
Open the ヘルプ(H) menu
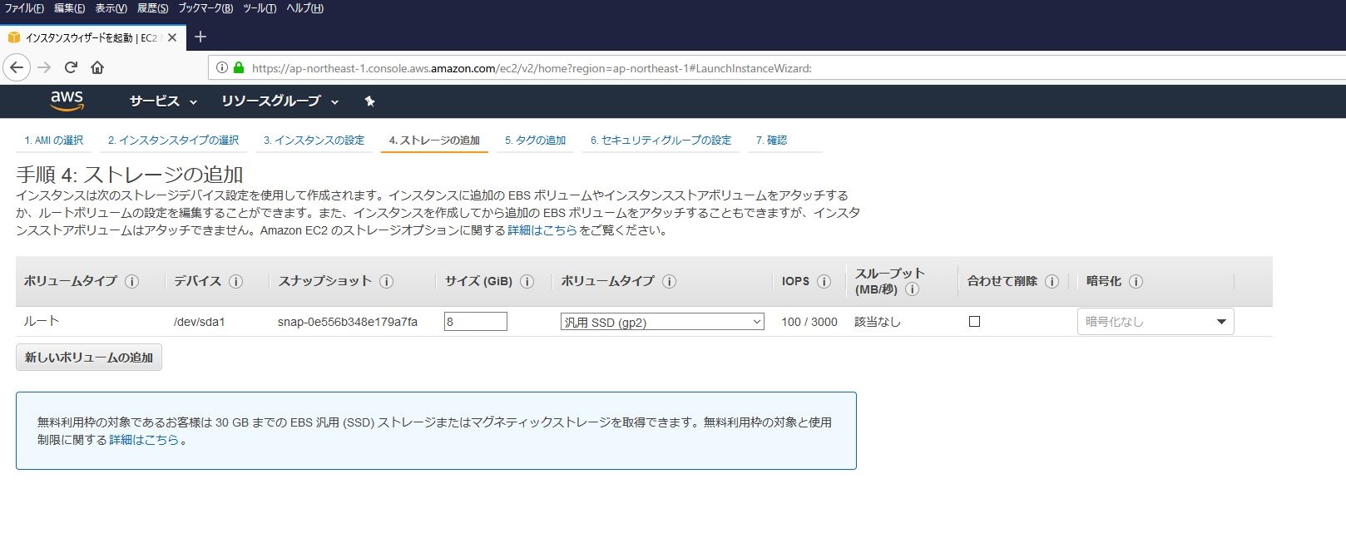tap(304, 8)
